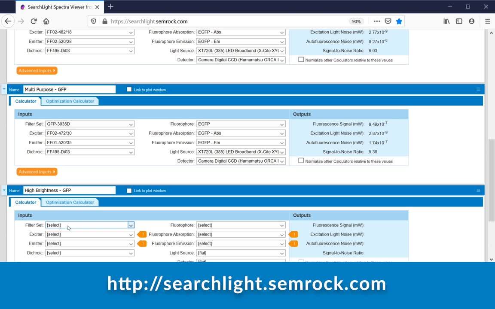
Task: Enable Link to plot window for Multi Purpose
Action: click(x=129, y=90)
